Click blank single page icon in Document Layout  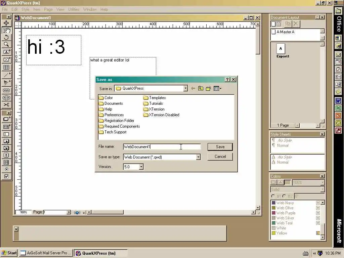click(x=273, y=24)
